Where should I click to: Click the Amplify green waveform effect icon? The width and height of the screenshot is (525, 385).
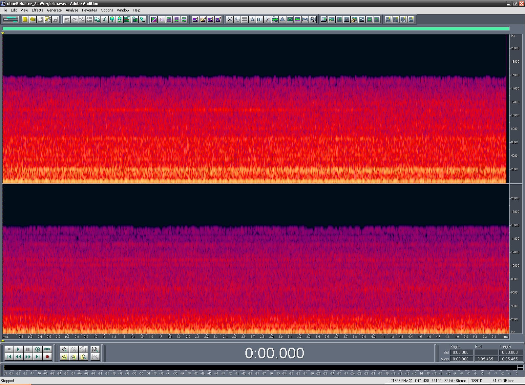point(275,19)
